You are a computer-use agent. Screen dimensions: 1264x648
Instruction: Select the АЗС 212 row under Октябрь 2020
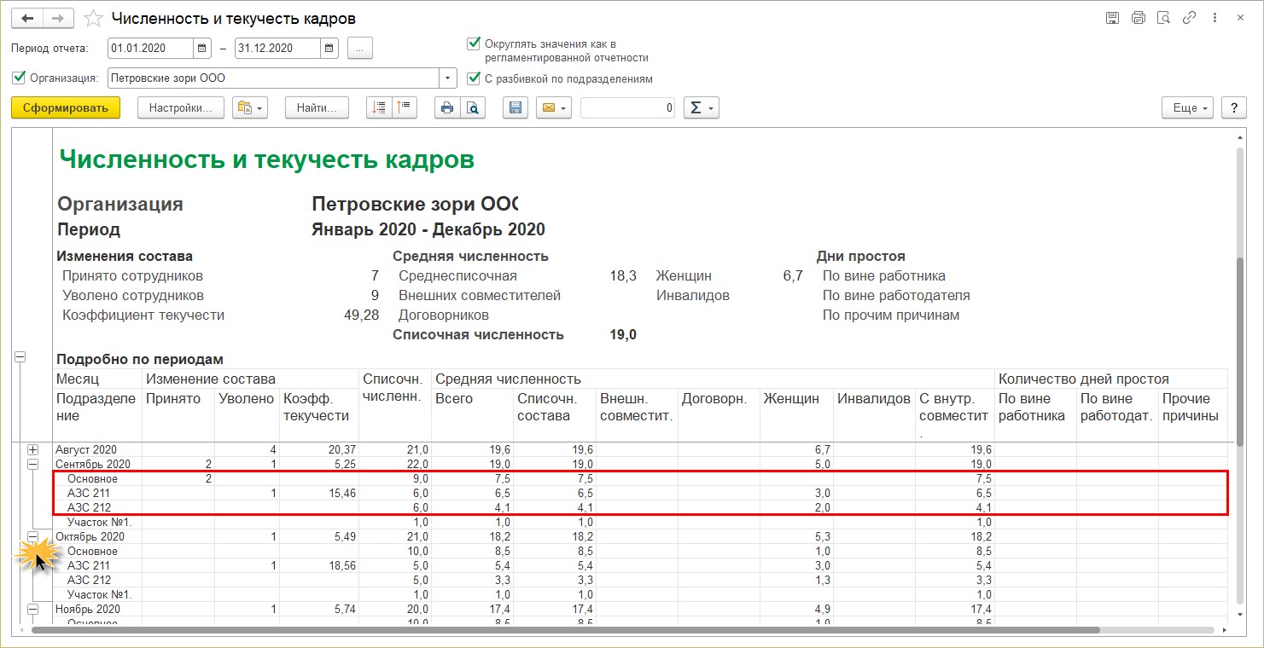(640, 580)
